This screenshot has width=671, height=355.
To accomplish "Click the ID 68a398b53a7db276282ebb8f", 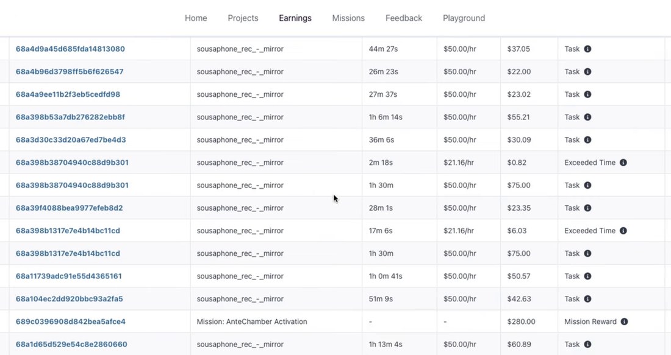I will coord(70,117).
